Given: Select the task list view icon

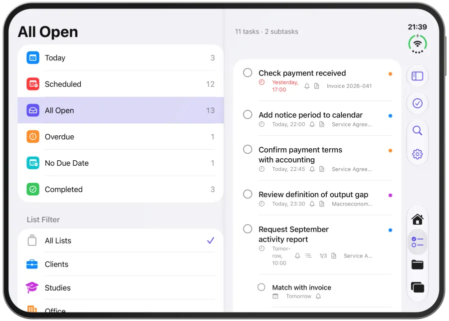Looking at the screenshot, I should click(418, 242).
